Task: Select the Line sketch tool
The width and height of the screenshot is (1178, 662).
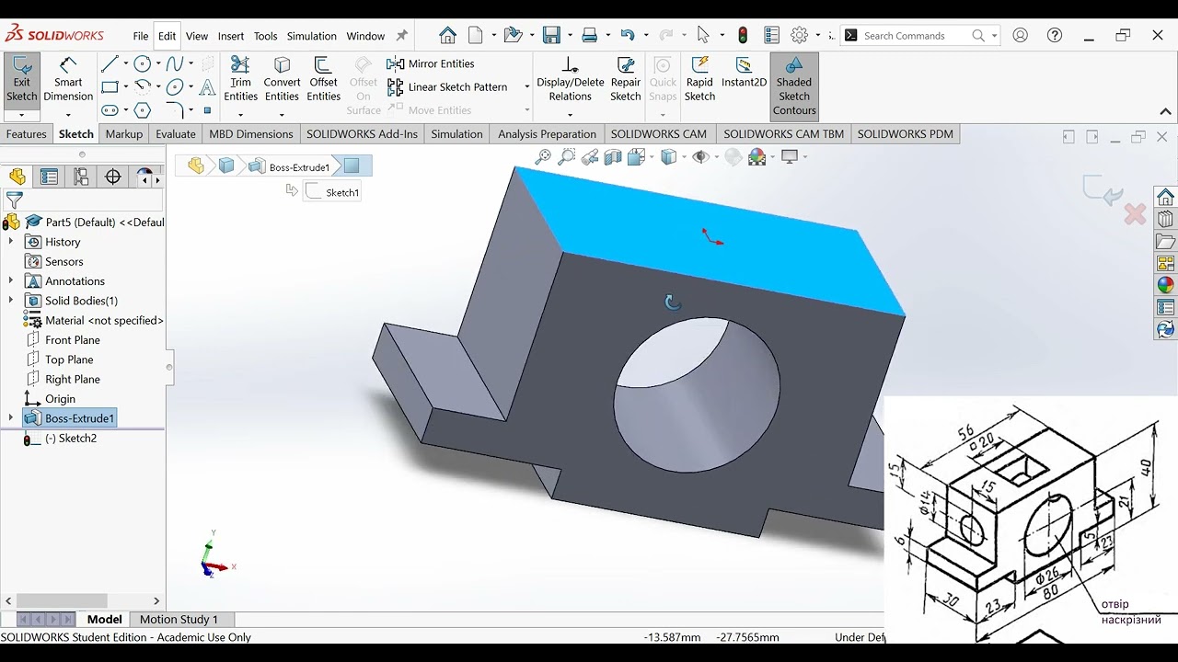Action: (x=110, y=63)
